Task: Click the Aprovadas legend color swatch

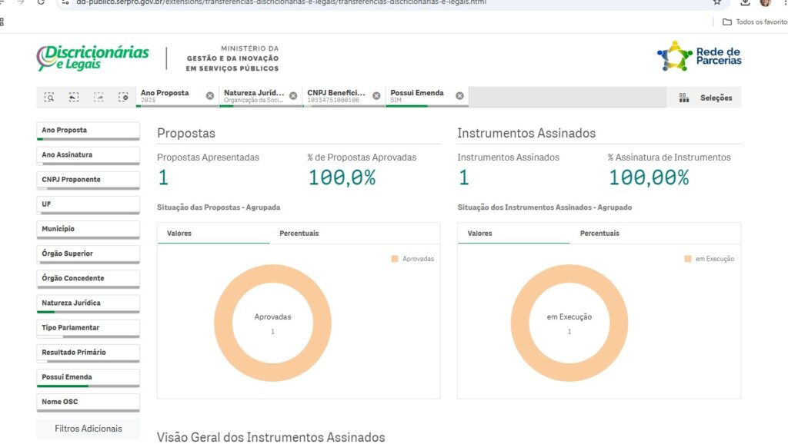Action: [x=395, y=259]
